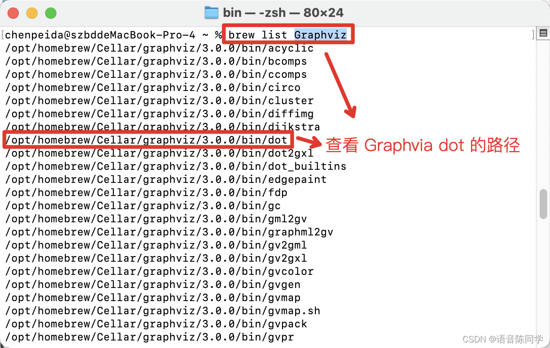The image size is (550, 348).
Task: Click the 'bin — -zsh — 80×24' window title
Action: pyautogui.click(x=283, y=13)
